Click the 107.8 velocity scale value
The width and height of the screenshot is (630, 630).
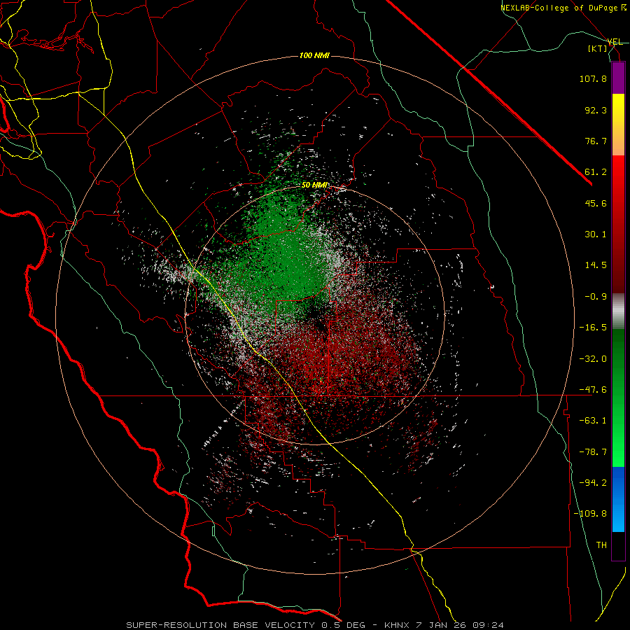[x=593, y=78]
